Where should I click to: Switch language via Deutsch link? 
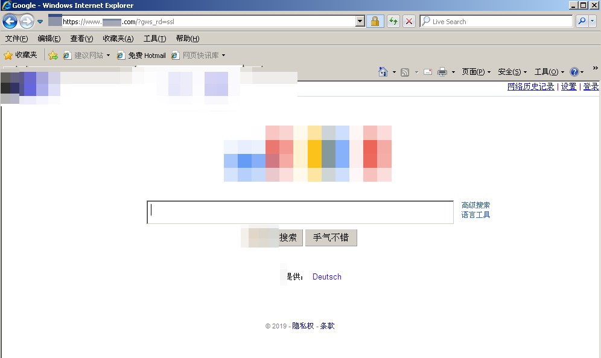326,276
